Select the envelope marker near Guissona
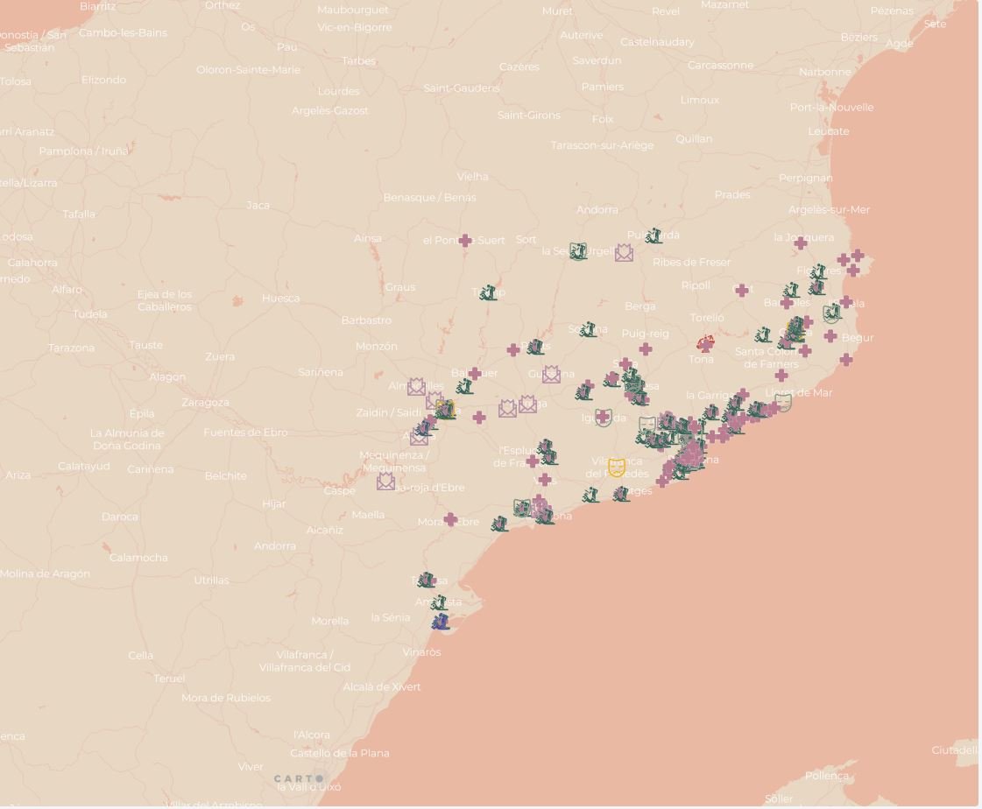 (x=551, y=375)
